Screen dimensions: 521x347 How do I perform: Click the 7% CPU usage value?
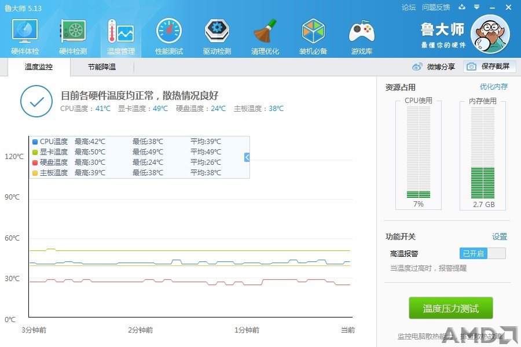pyautogui.click(x=419, y=204)
